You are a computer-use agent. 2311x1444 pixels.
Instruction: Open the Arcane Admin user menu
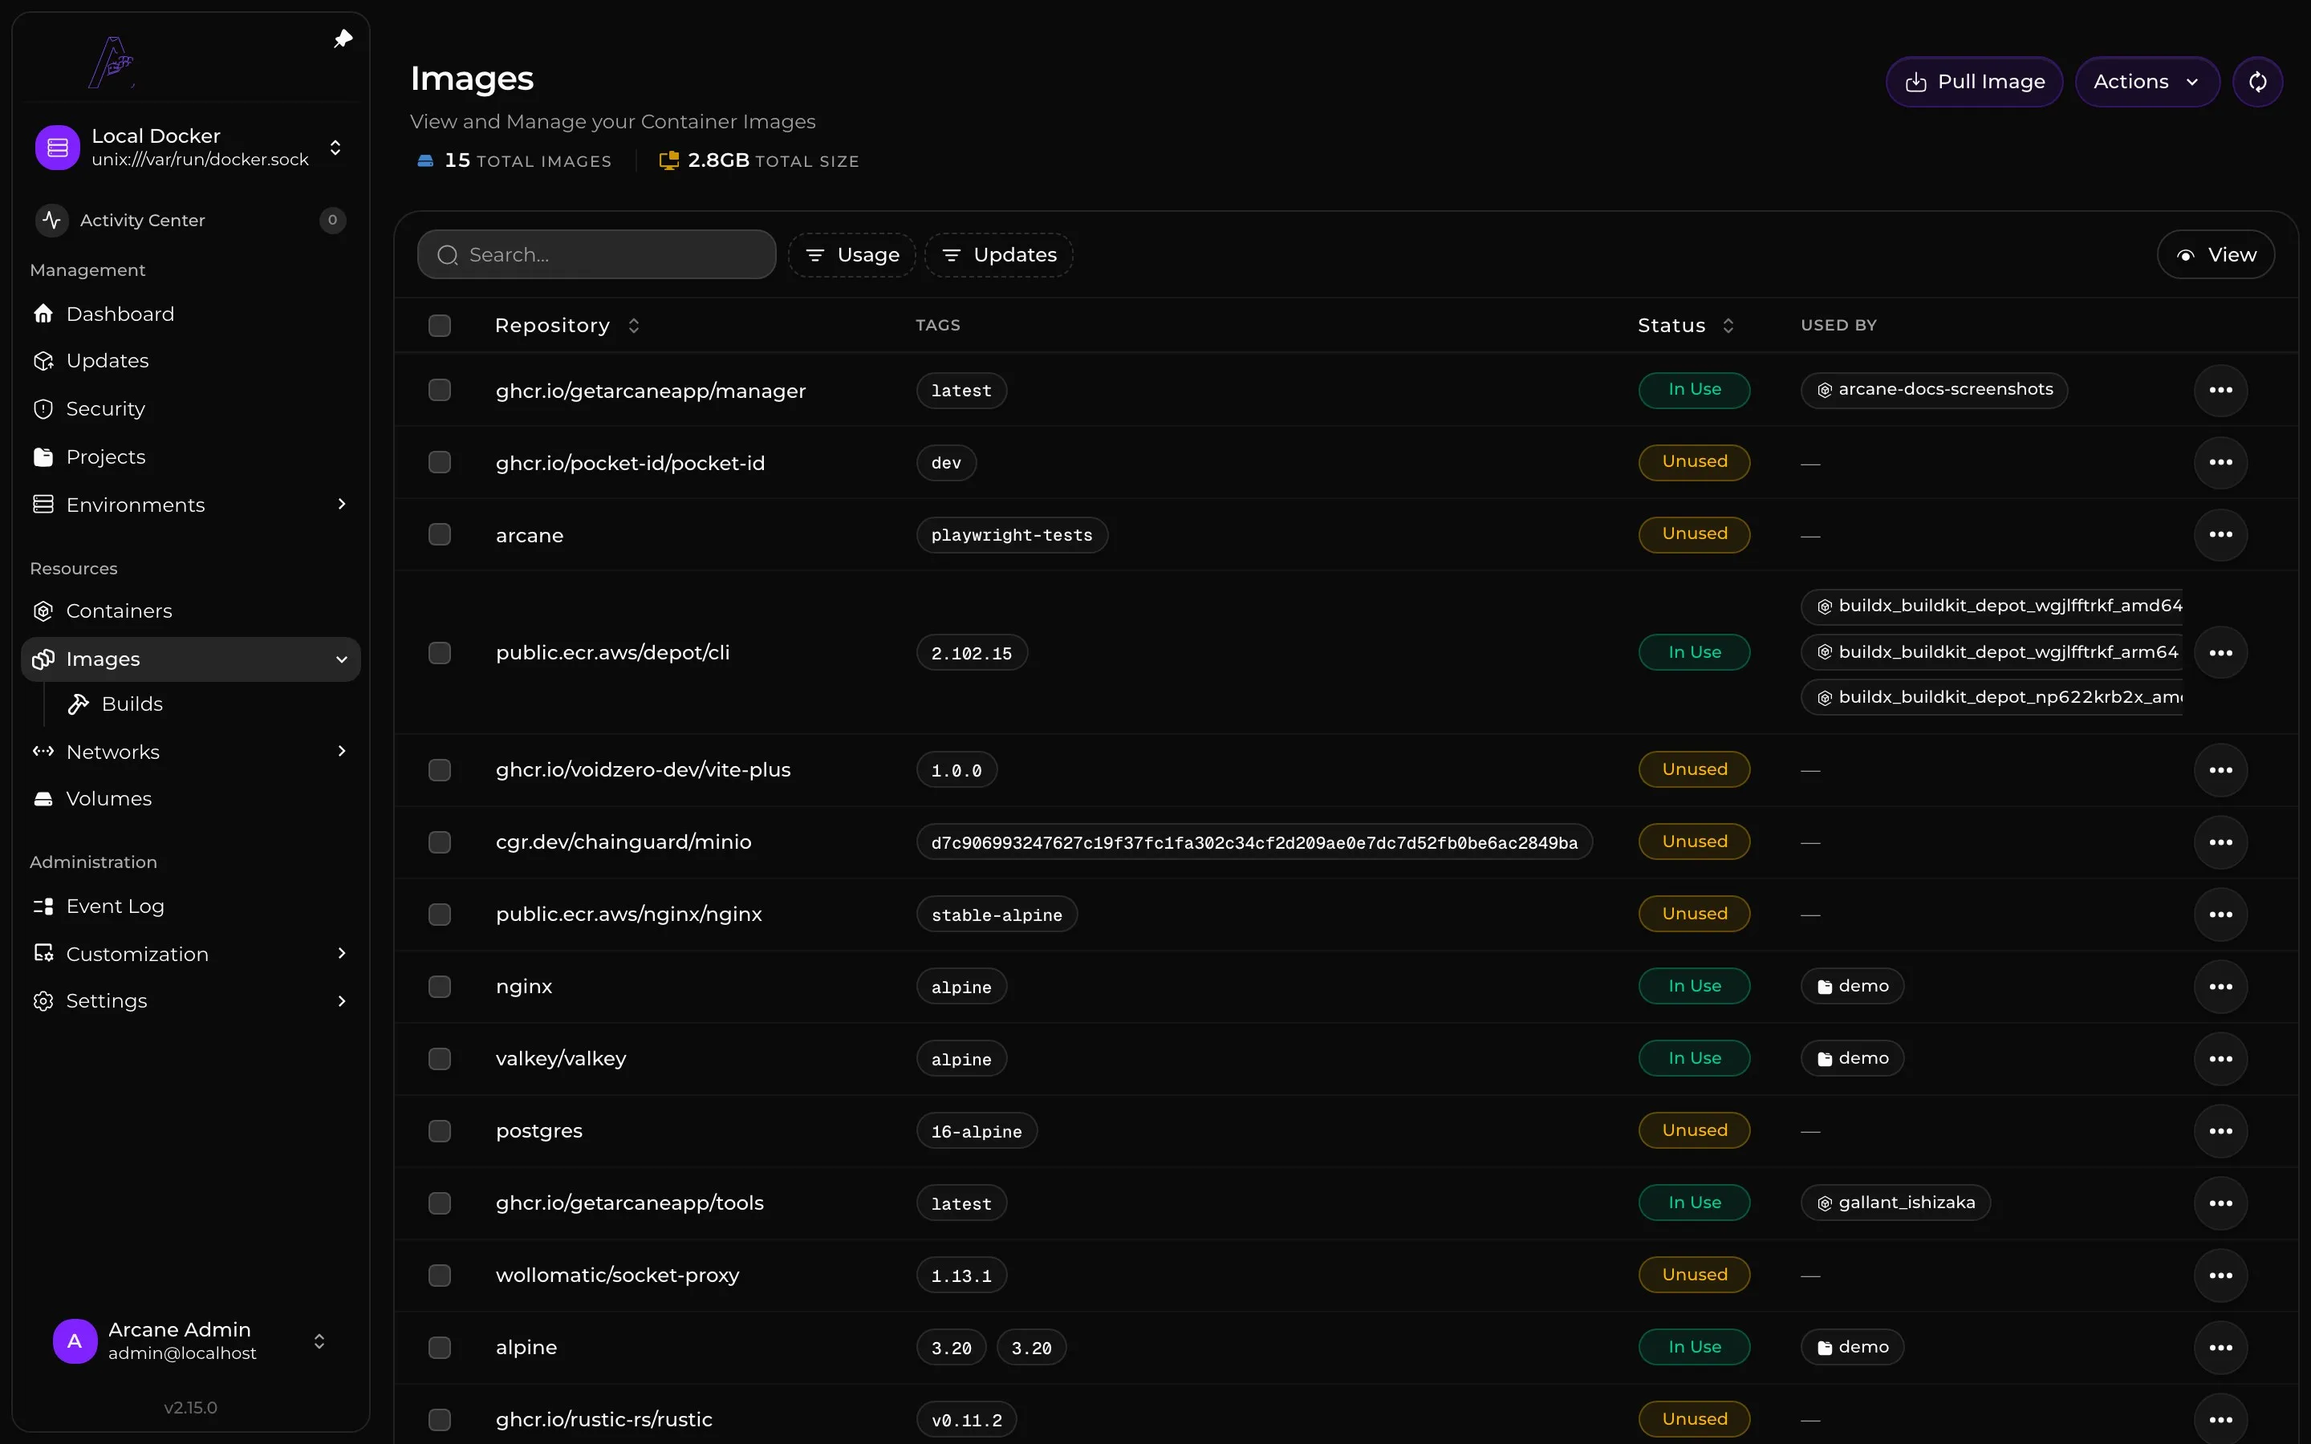pyautogui.click(x=189, y=1341)
